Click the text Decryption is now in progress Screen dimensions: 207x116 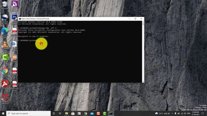(x=33, y=36)
